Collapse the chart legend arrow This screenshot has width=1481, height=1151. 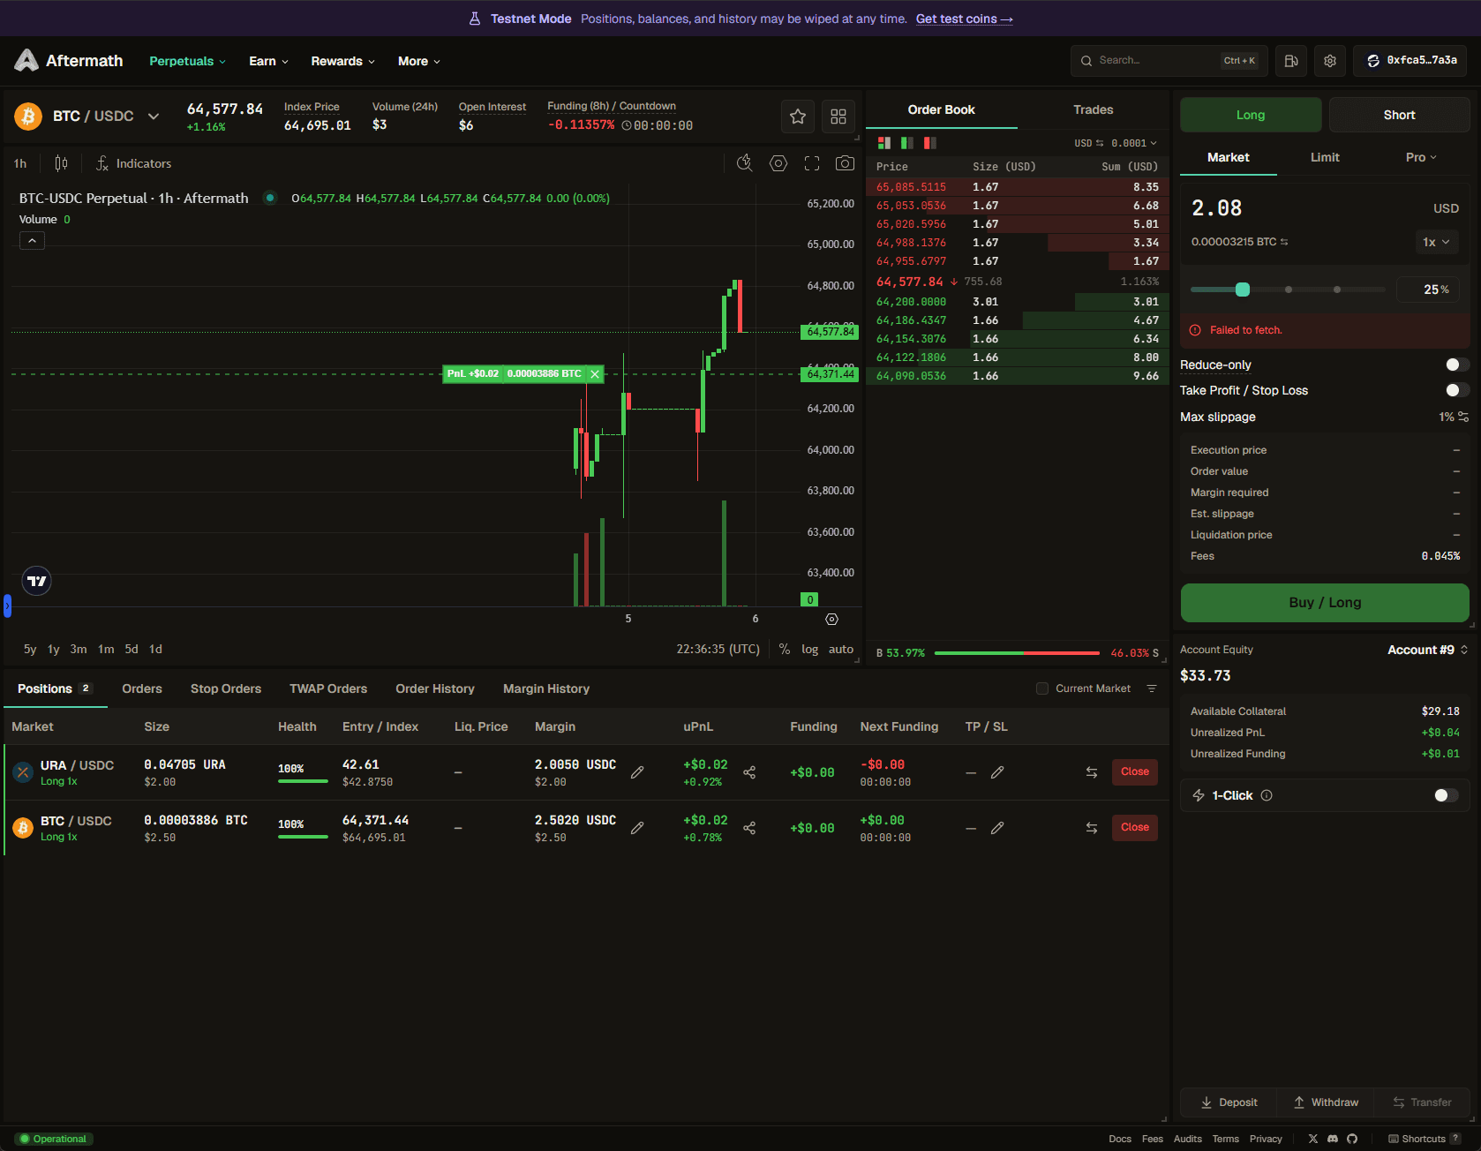pyautogui.click(x=32, y=240)
